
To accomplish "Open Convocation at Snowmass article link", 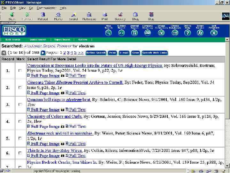I will 95,65.
